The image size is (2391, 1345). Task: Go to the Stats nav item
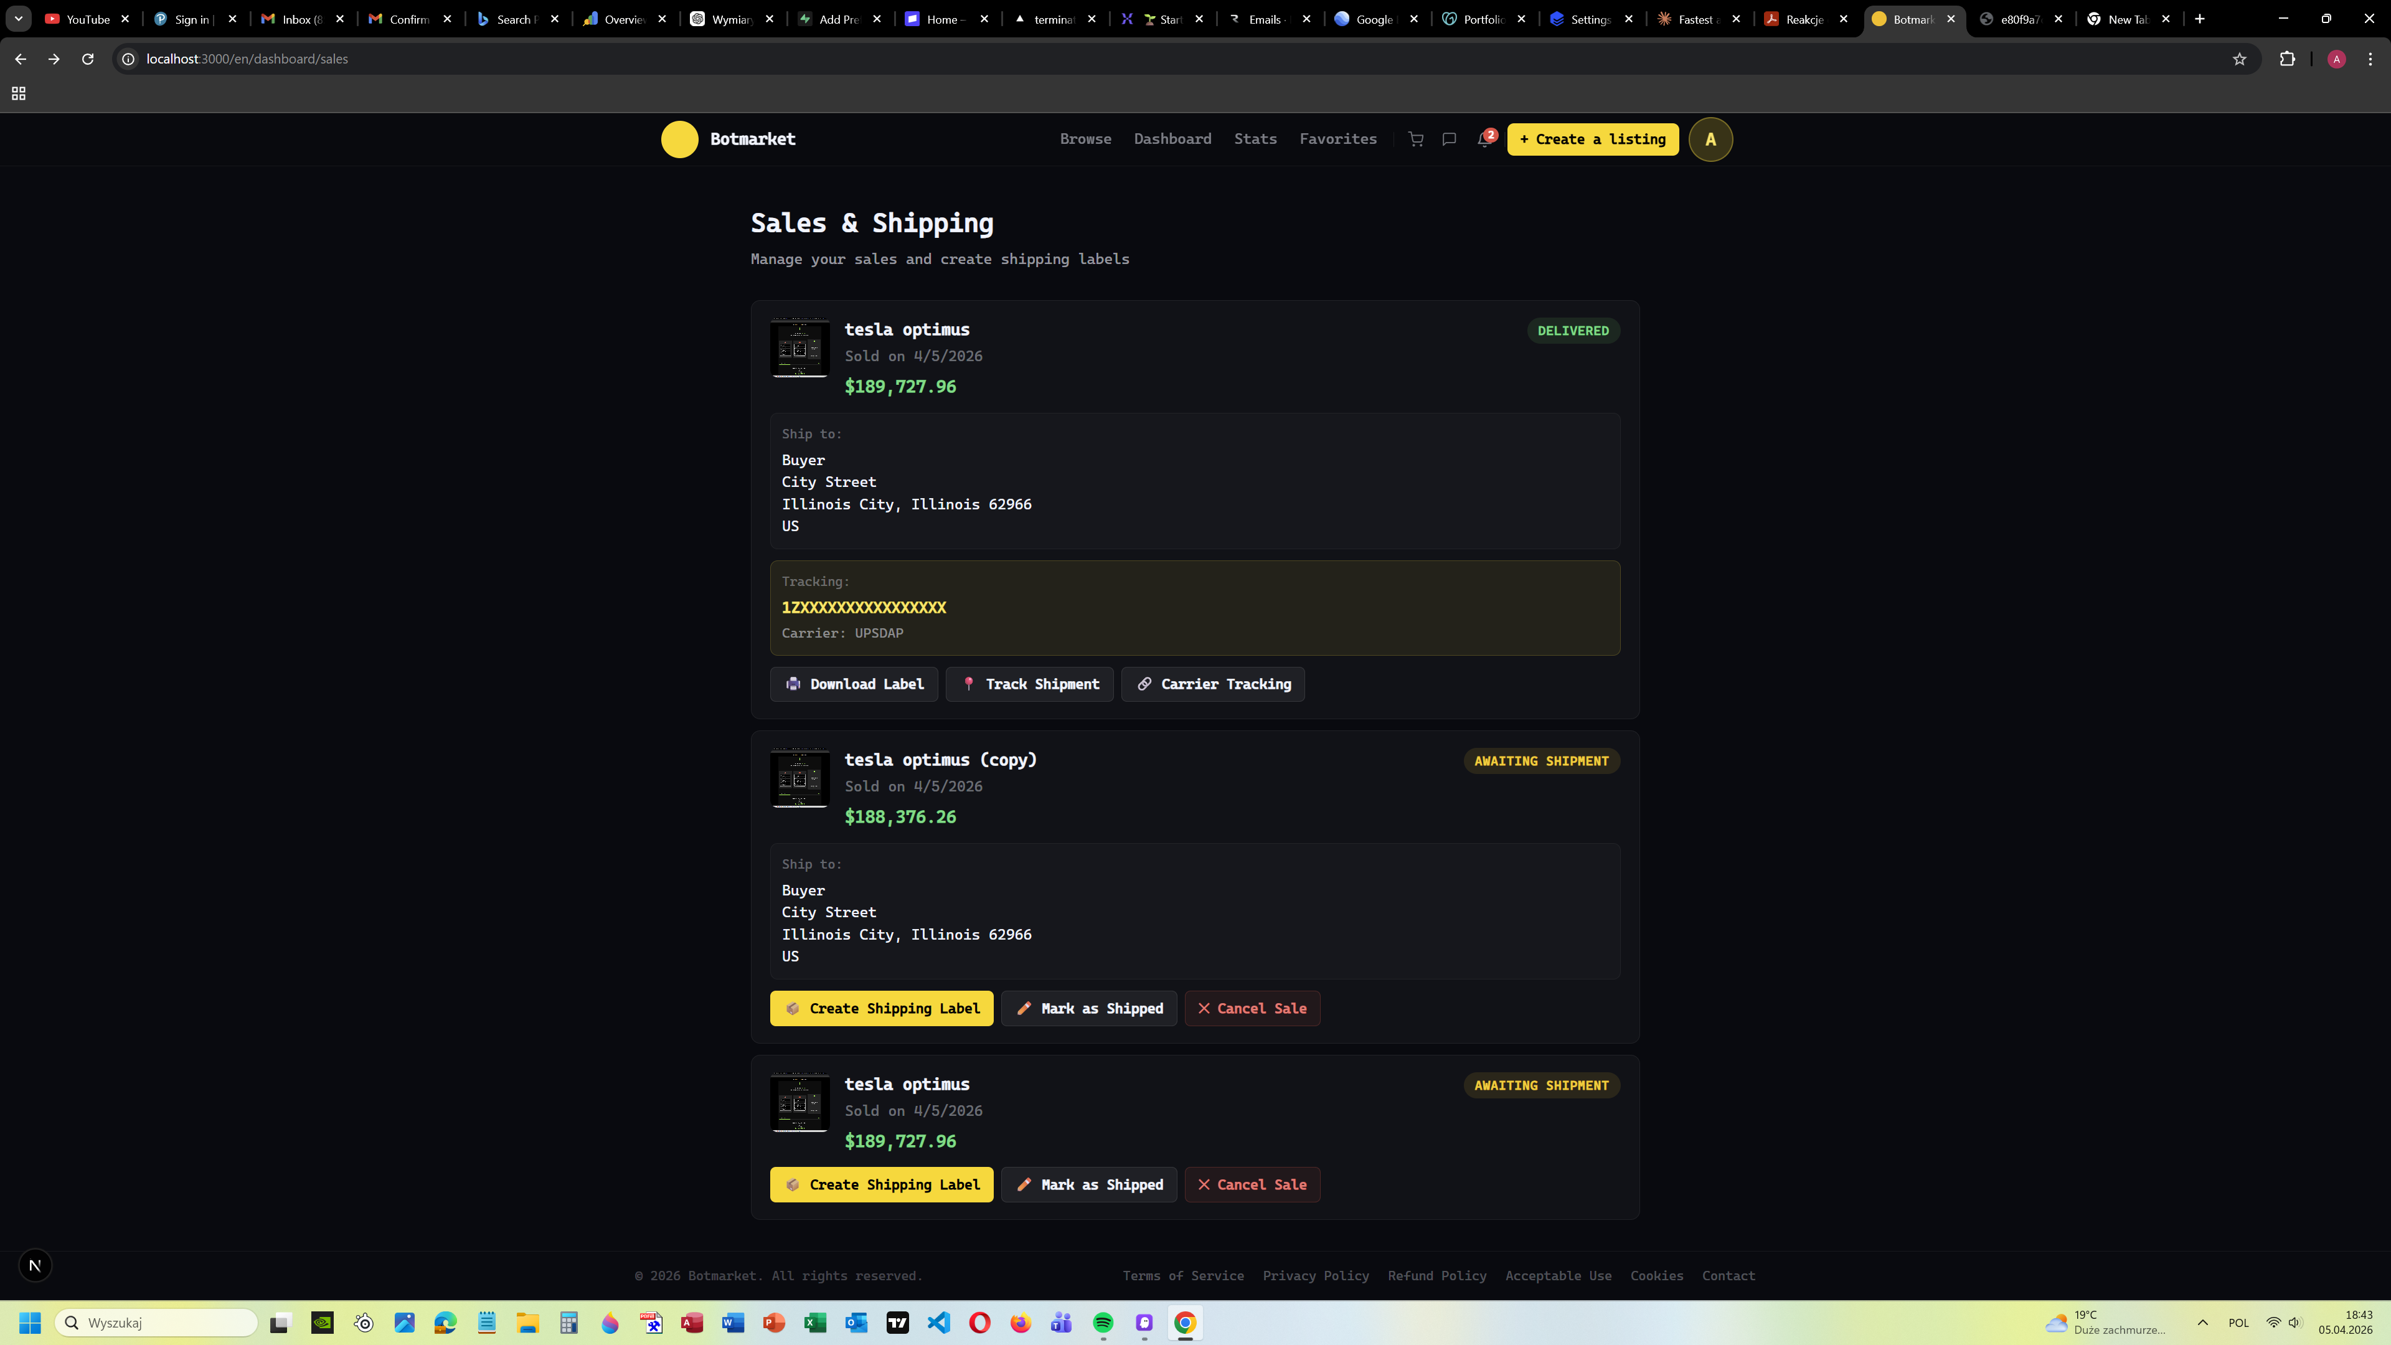(1255, 139)
